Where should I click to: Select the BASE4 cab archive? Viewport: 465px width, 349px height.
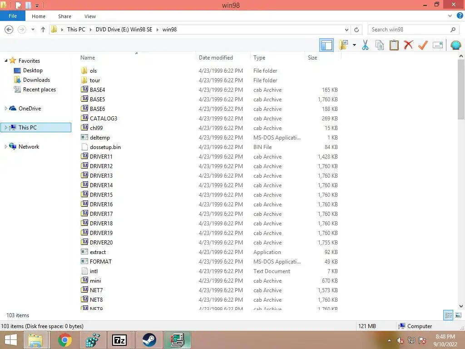(x=97, y=90)
